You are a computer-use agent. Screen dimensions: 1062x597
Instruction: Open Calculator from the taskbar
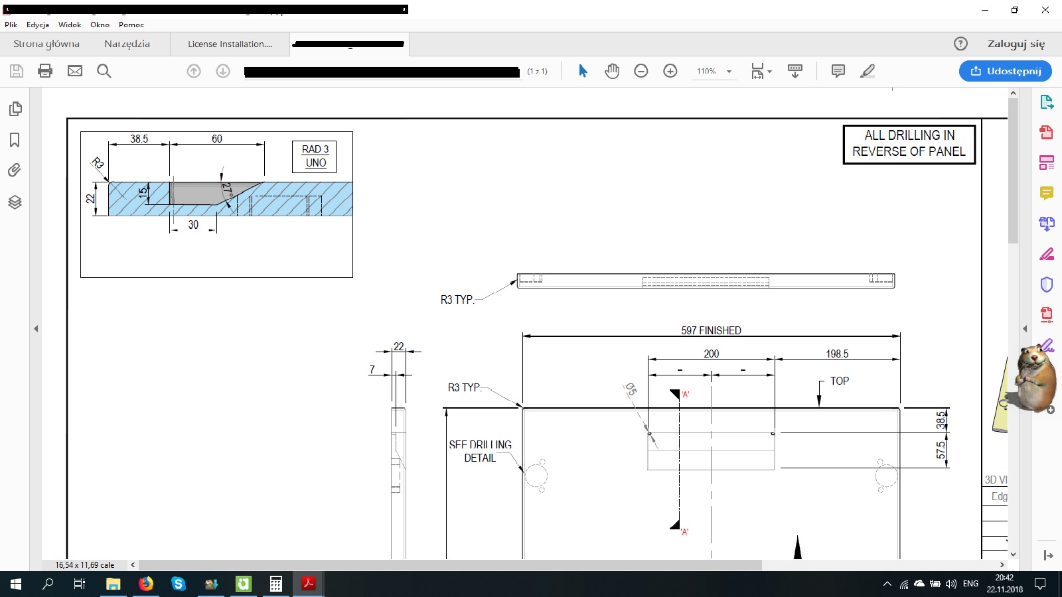275,584
